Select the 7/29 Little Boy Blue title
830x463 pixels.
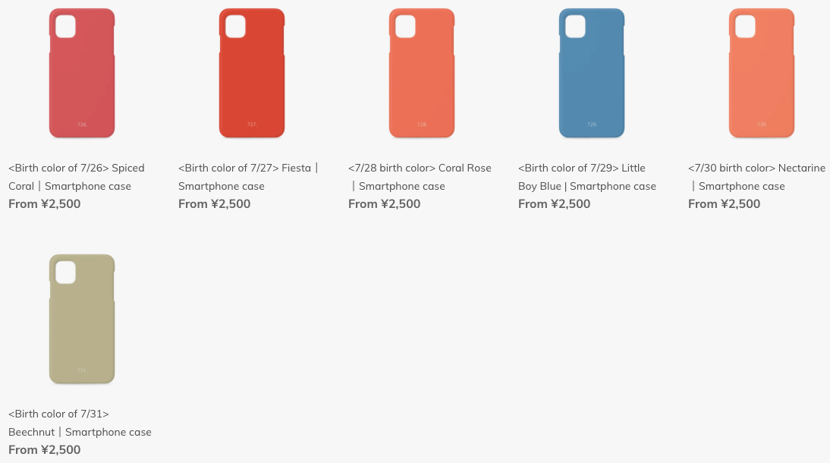pos(586,177)
